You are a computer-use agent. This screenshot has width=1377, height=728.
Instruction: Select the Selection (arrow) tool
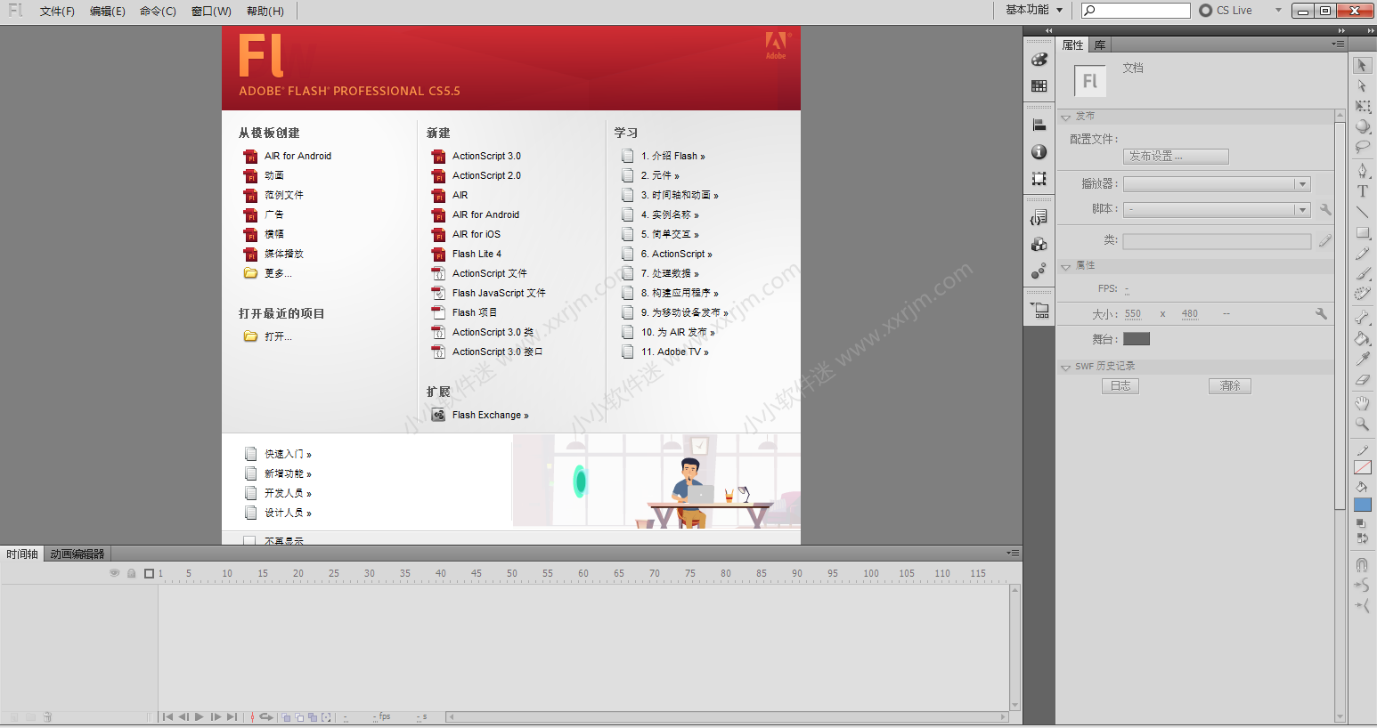tap(1362, 66)
